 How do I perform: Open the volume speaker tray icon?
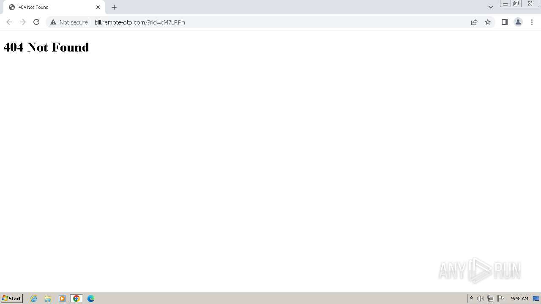tap(481, 299)
